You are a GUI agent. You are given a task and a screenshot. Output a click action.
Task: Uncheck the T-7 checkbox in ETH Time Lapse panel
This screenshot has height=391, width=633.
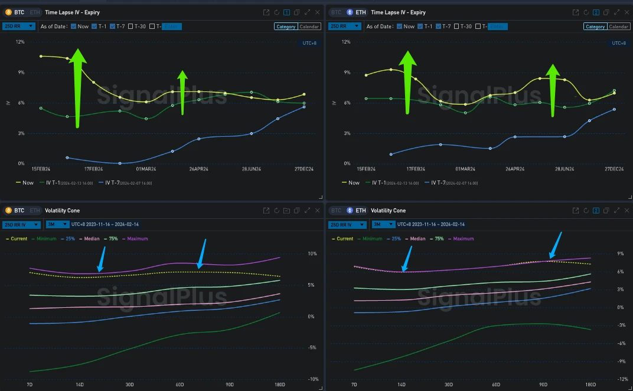click(x=439, y=27)
